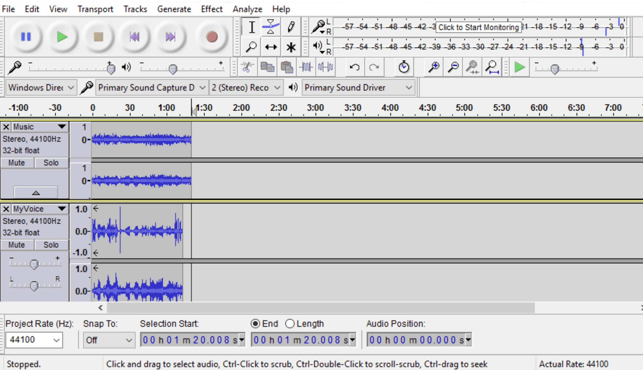The height and width of the screenshot is (370, 643).
Task: Click the Copy icon in edit toolbar
Action: tap(267, 67)
